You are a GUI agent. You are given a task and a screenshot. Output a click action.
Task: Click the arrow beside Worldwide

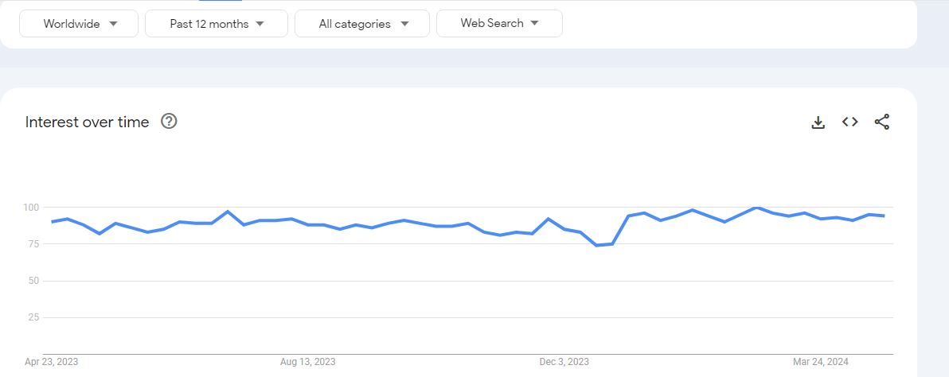coord(113,24)
